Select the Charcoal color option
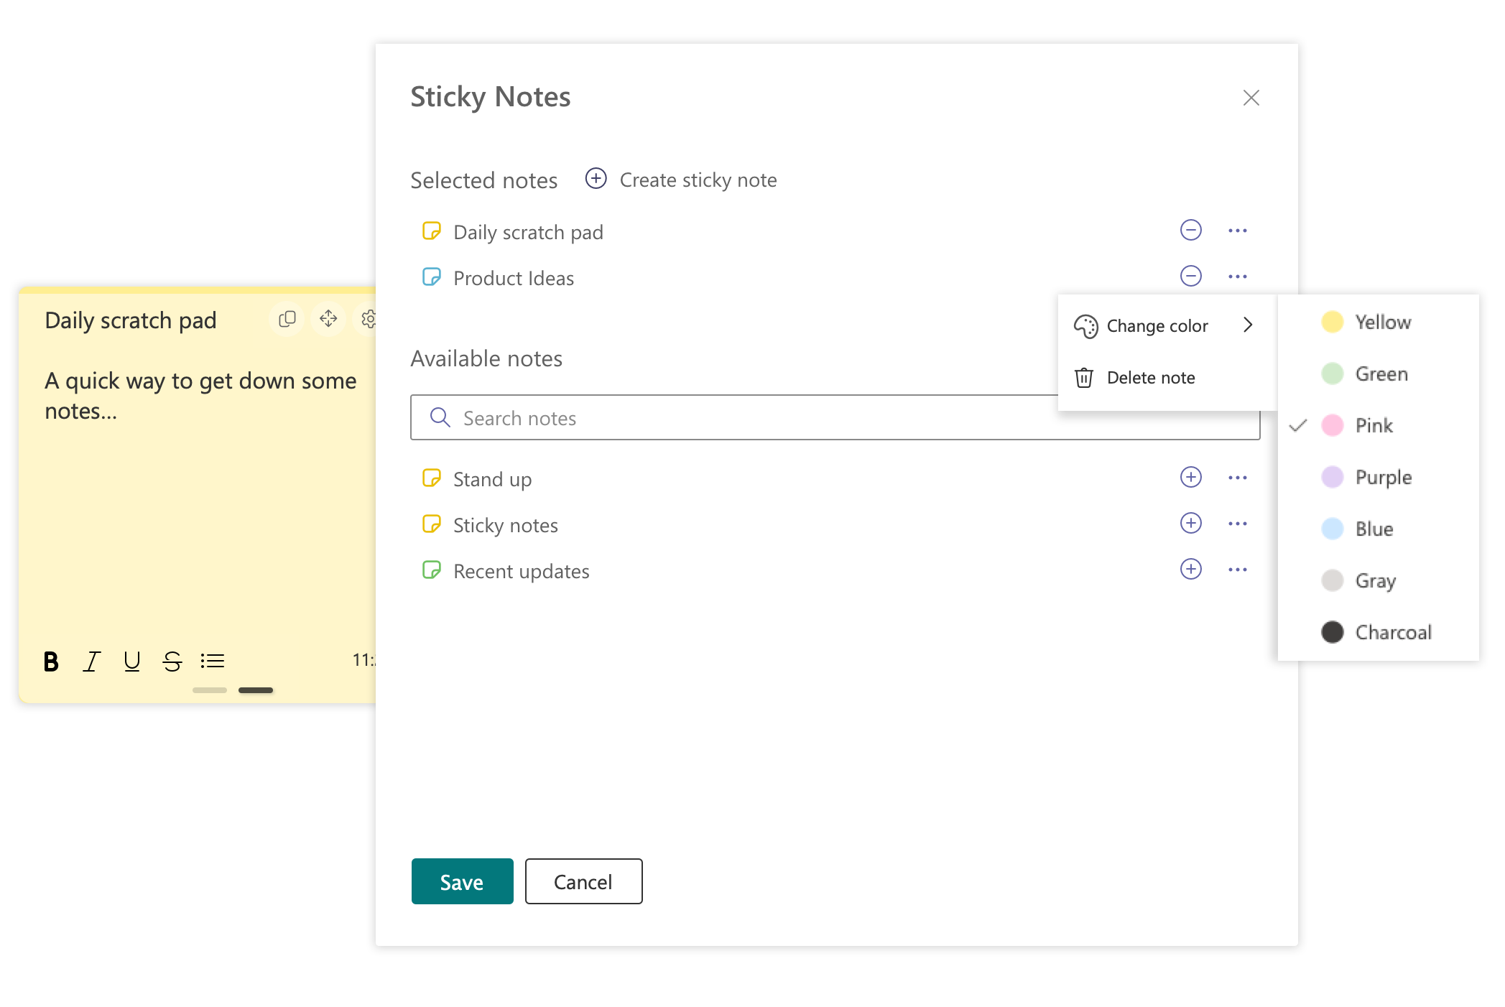The height and width of the screenshot is (1007, 1505). pos(1378,632)
